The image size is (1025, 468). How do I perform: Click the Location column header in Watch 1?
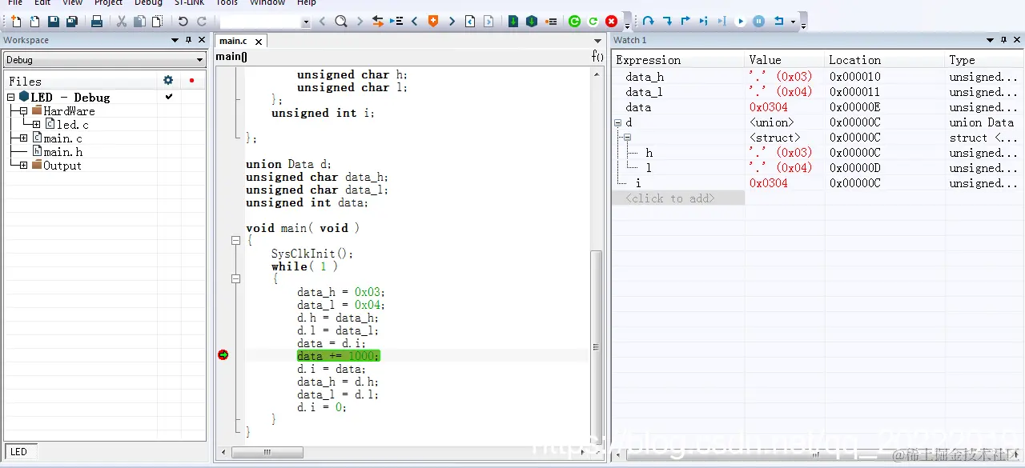point(885,60)
